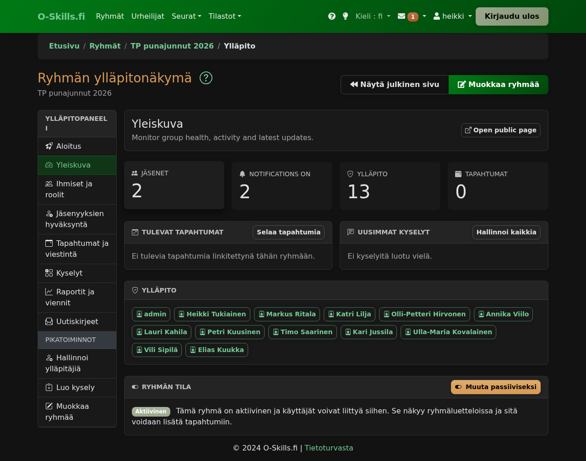Open Kyselyt from the admin sidebar
Screen dimensions: 586x461
[x=69, y=273]
